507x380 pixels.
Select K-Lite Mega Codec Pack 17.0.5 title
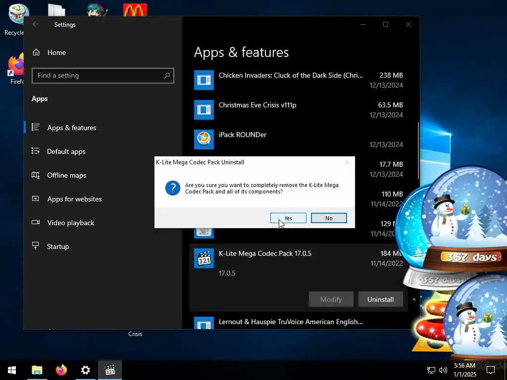pos(265,254)
